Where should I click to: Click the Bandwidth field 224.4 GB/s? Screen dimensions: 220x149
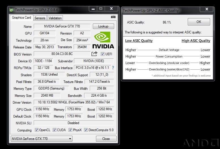99,95
